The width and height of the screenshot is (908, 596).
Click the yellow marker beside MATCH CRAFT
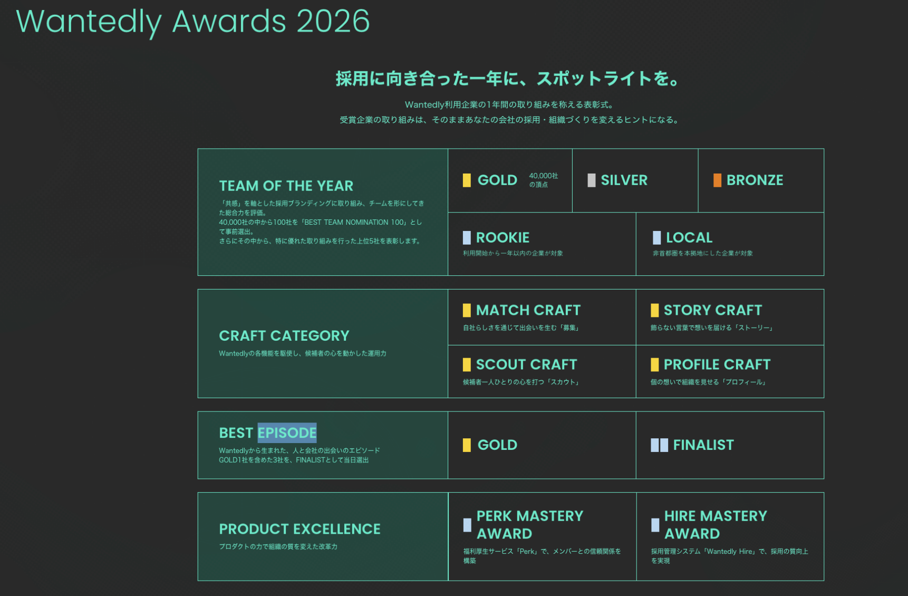[x=467, y=310]
